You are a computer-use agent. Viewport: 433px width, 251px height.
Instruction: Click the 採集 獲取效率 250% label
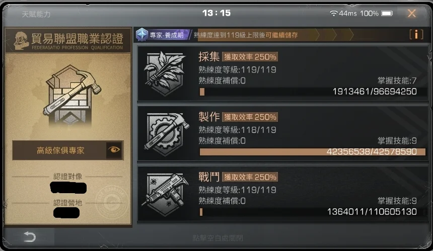250,57
